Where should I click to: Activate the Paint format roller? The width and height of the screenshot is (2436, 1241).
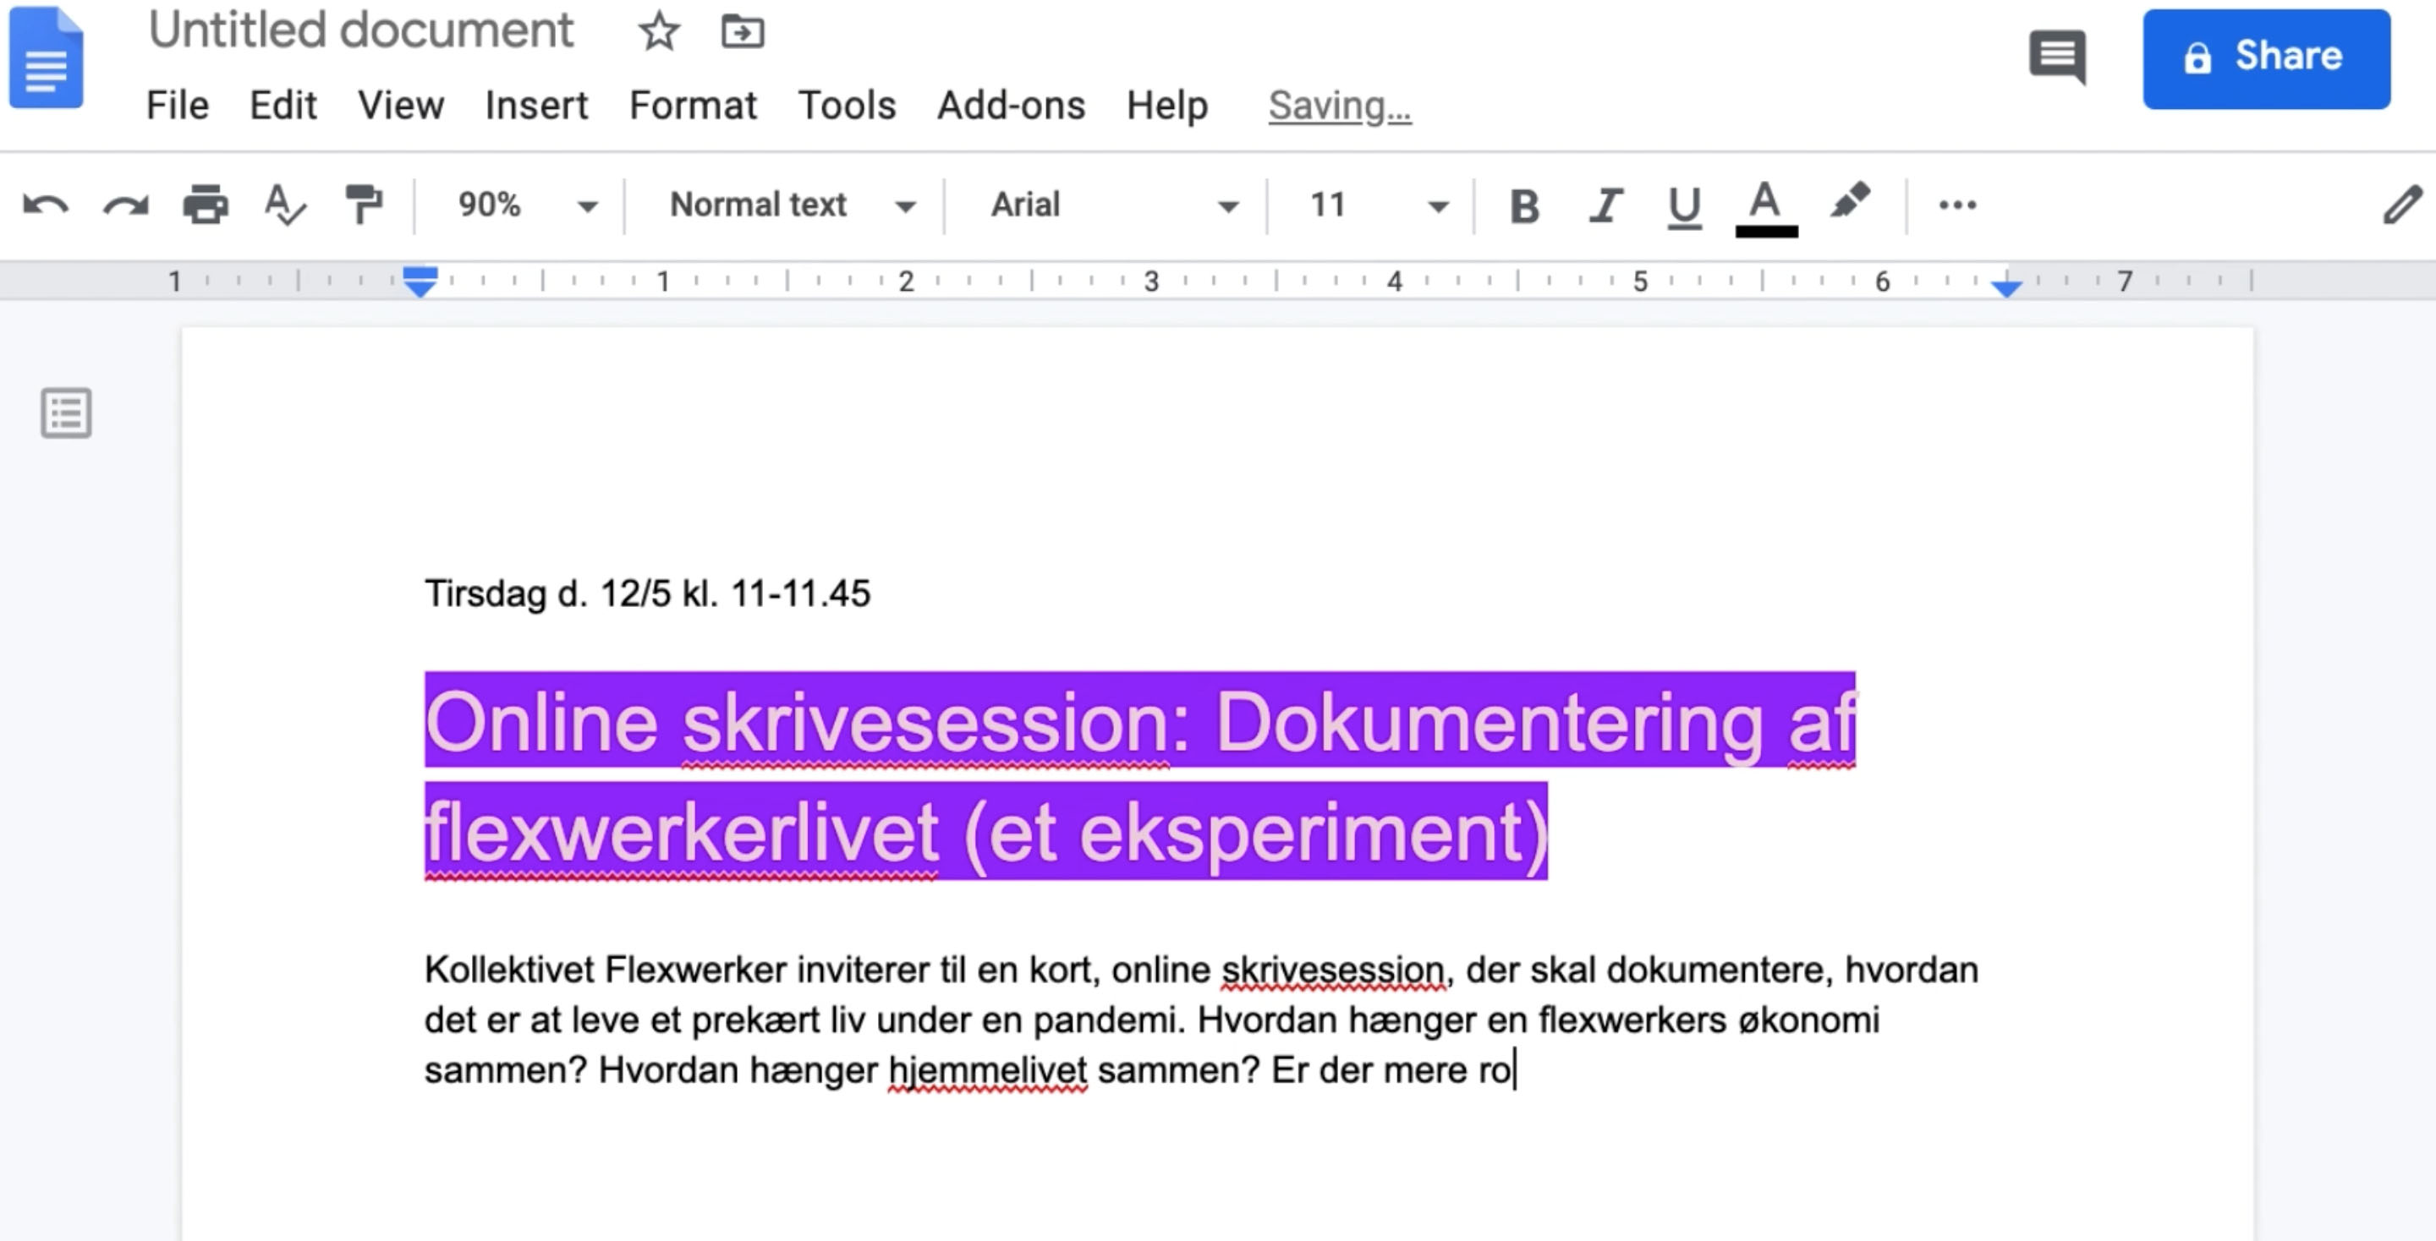(x=363, y=204)
